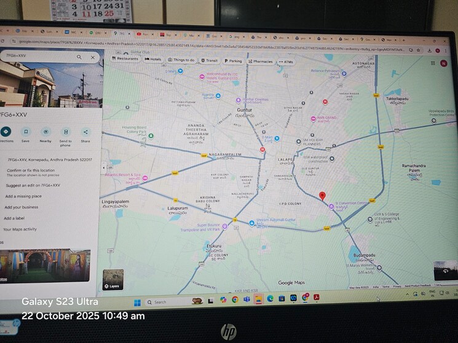Switch to the active 7FG6 Maps tab
Image resolution: width=458 pixels, height=343 pixels.
pos(122,34)
